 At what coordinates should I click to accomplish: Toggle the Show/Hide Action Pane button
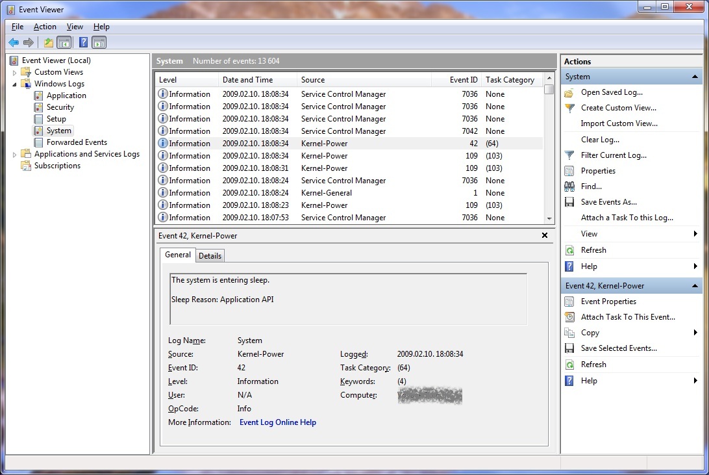(x=99, y=43)
